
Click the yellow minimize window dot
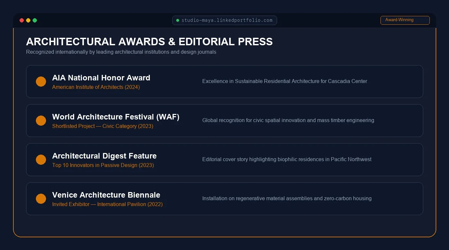pos(28,20)
